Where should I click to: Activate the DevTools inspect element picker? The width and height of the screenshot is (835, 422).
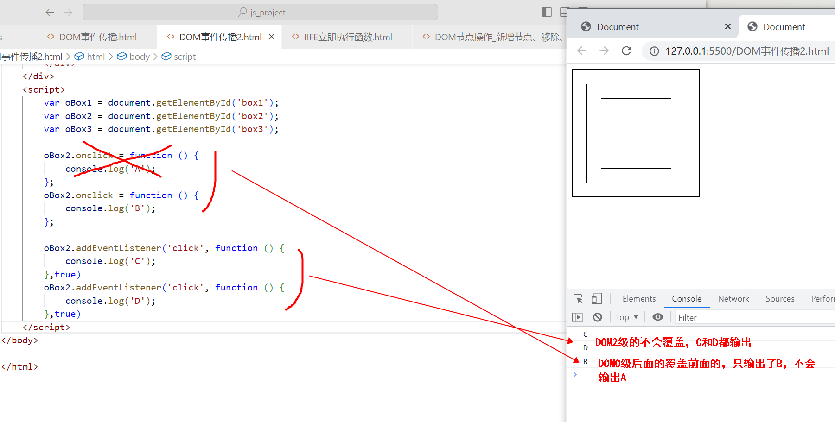[x=578, y=299]
